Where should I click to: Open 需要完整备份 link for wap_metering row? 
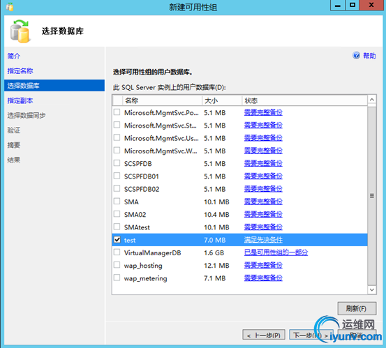[263, 278]
